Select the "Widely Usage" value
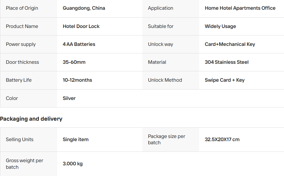Image resolution: width=284 pixels, height=176 pixels. pos(220,26)
